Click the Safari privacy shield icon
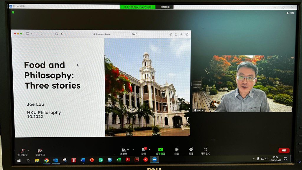This screenshot has height=170, width=302. (62, 34)
